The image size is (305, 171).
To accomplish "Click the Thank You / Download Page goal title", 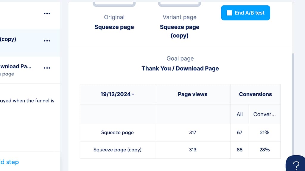I will (x=180, y=69).
